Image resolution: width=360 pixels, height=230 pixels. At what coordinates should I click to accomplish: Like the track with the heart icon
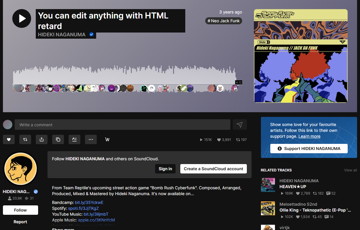[x=9, y=139]
